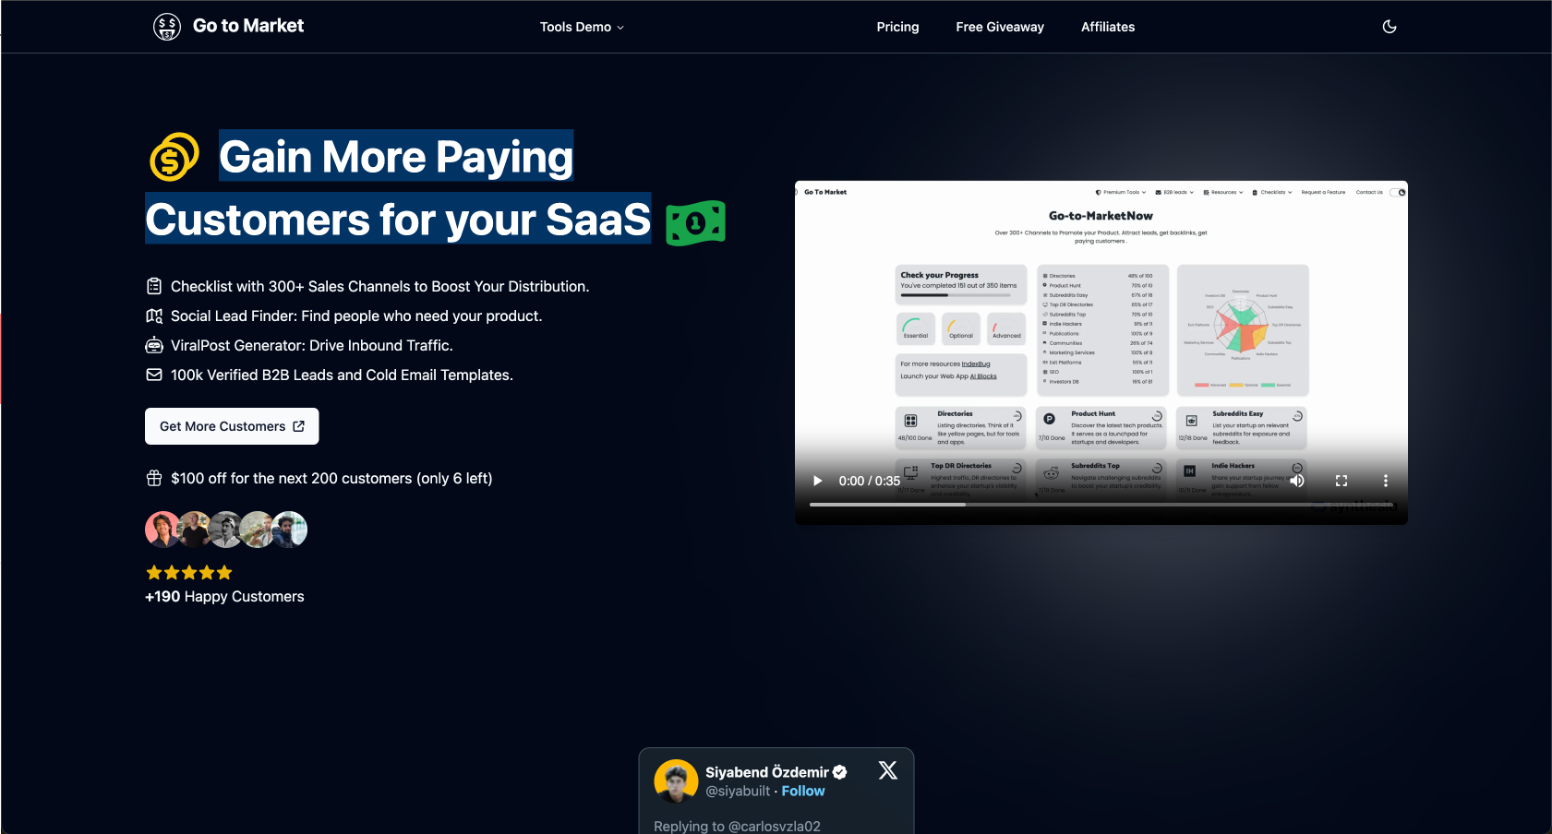Screen dimensions: 1552x834
Task: Open the video in fullscreen
Action: click(x=1341, y=481)
